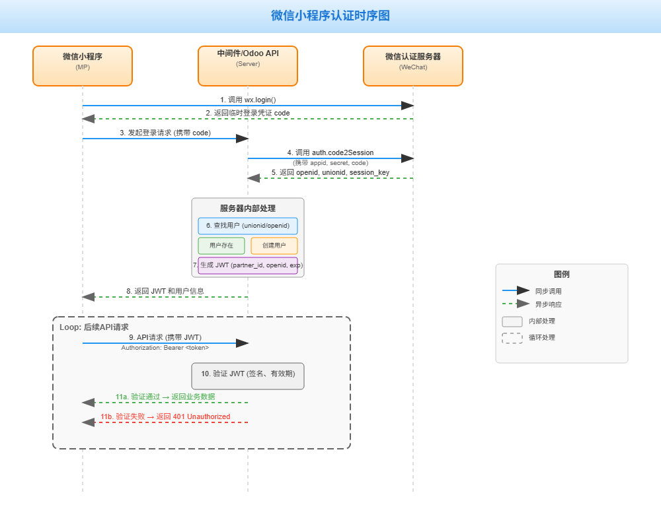This screenshot has width=661, height=528.
Task: Select the box 10. 验证 JWT (签名、有效期)
Action: [x=248, y=376]
